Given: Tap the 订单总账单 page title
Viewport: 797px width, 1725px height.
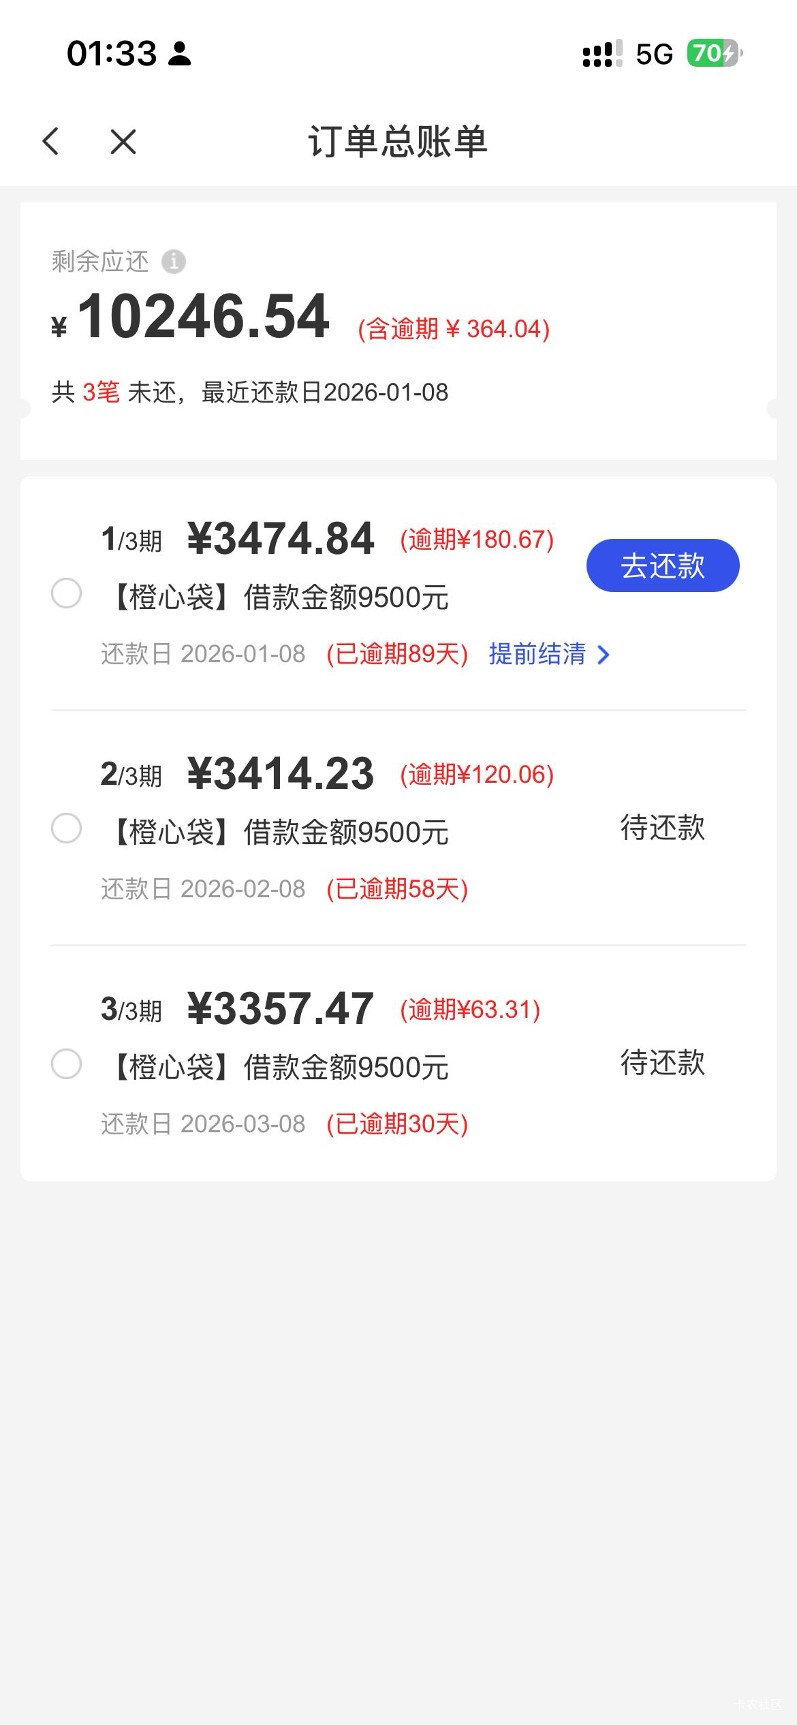Looking at the screenshot, I should pyautogui.click(x=398, y=142).
